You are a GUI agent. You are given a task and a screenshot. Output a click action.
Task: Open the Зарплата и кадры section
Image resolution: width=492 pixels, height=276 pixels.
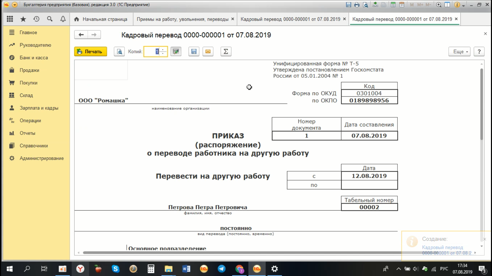click(39, 108)
